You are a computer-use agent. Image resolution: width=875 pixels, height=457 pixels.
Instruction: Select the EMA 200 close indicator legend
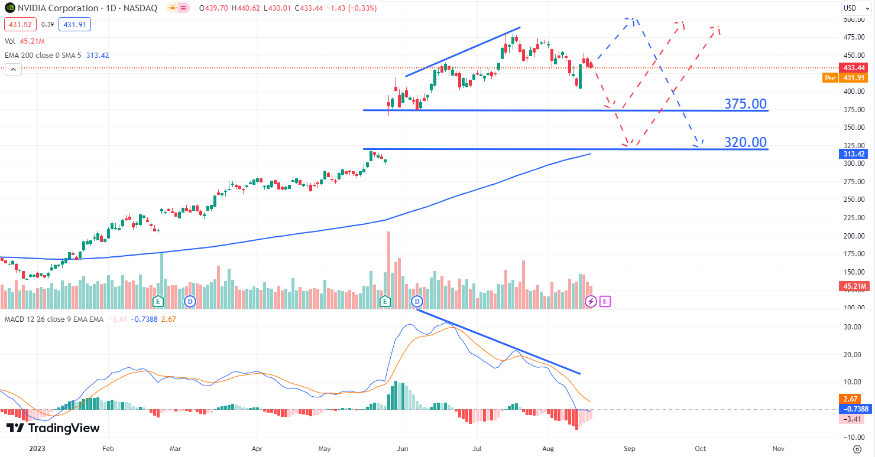(x=57, y=55)
